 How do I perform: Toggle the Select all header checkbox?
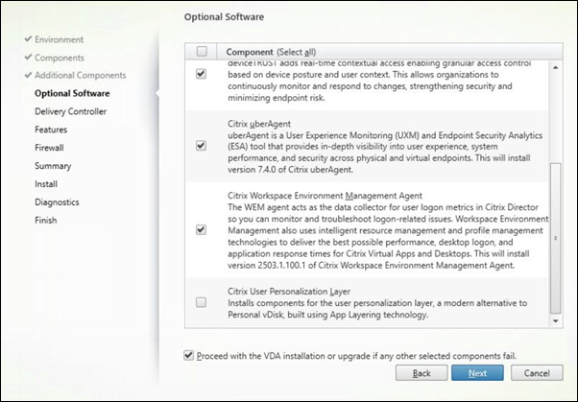(201, 50)
